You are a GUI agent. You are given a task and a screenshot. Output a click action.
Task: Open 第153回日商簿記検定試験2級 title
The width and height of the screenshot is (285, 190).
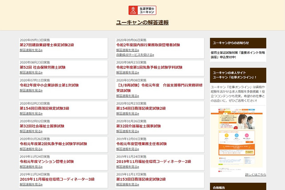pyautogui.click(x=141, y=179)
